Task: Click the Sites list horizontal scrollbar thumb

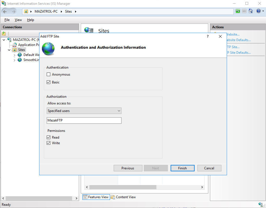Action: click(123, 187)
